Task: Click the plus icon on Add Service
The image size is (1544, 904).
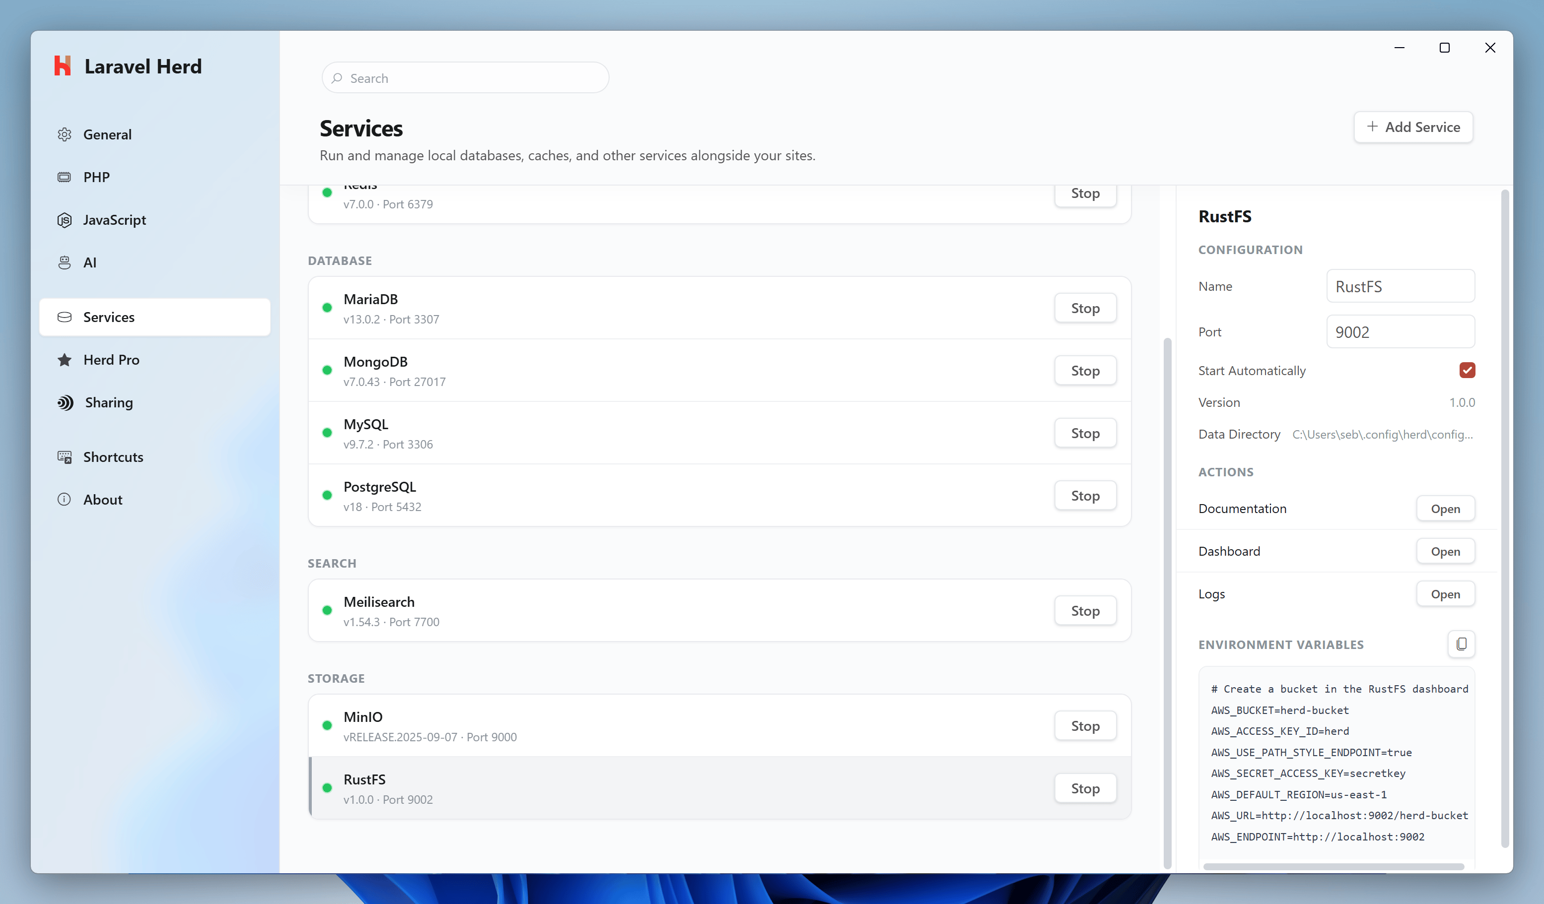Action: 1372,126
